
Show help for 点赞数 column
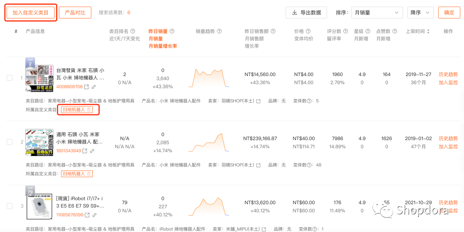point(395,31)
